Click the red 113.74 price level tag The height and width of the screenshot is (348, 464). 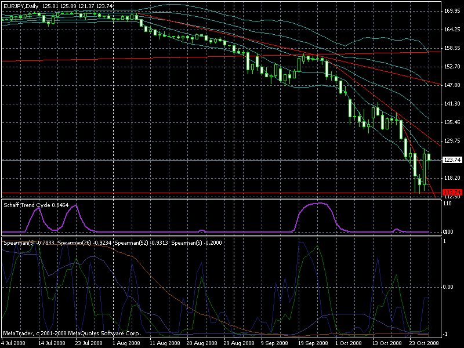[452, 193]
